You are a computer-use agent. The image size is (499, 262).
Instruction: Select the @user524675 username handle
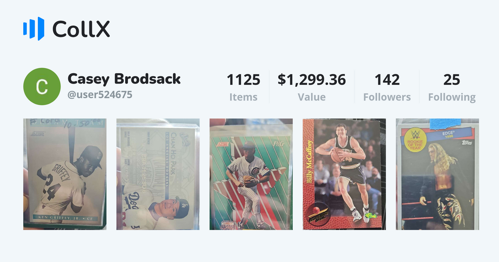pyautogui.click(x=100, y=95)
